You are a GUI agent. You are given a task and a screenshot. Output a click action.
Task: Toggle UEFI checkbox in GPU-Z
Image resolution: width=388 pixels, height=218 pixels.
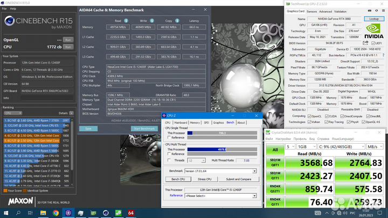373,43
